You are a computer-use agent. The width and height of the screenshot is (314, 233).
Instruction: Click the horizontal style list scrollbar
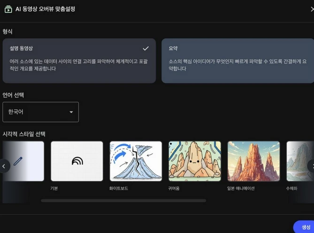pyautogui.click(x=123, y=201)
